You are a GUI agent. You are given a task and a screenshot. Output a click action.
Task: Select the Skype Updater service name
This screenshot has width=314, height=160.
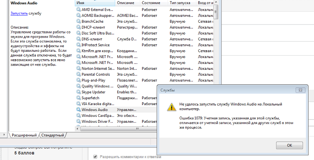click(x=93, y=92)
